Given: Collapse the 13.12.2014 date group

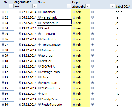Looking at the screenshot, I should click(20, 28).
